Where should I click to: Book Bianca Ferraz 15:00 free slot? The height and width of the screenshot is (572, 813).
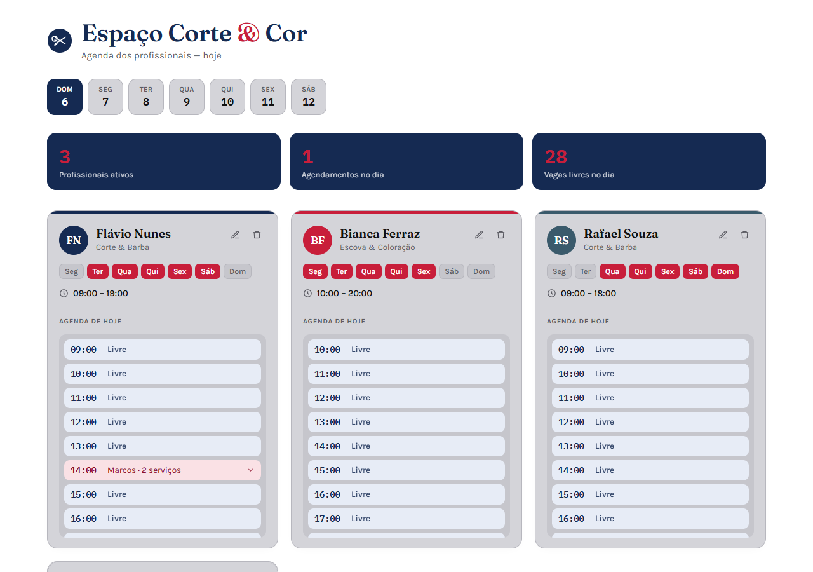pyautogui.click(x=406, y=470)
